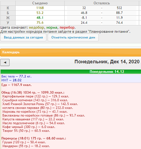The height and width of the screenshot is (149, 141).
Task: Click 'Отметить критические дни' button
Action: pos(73,37)
